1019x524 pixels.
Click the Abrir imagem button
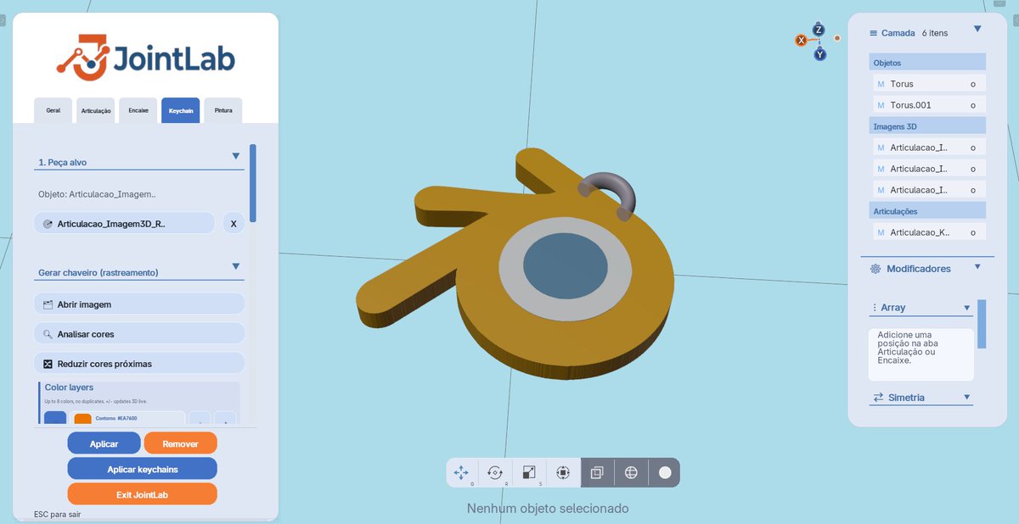[x=139, y=304]
